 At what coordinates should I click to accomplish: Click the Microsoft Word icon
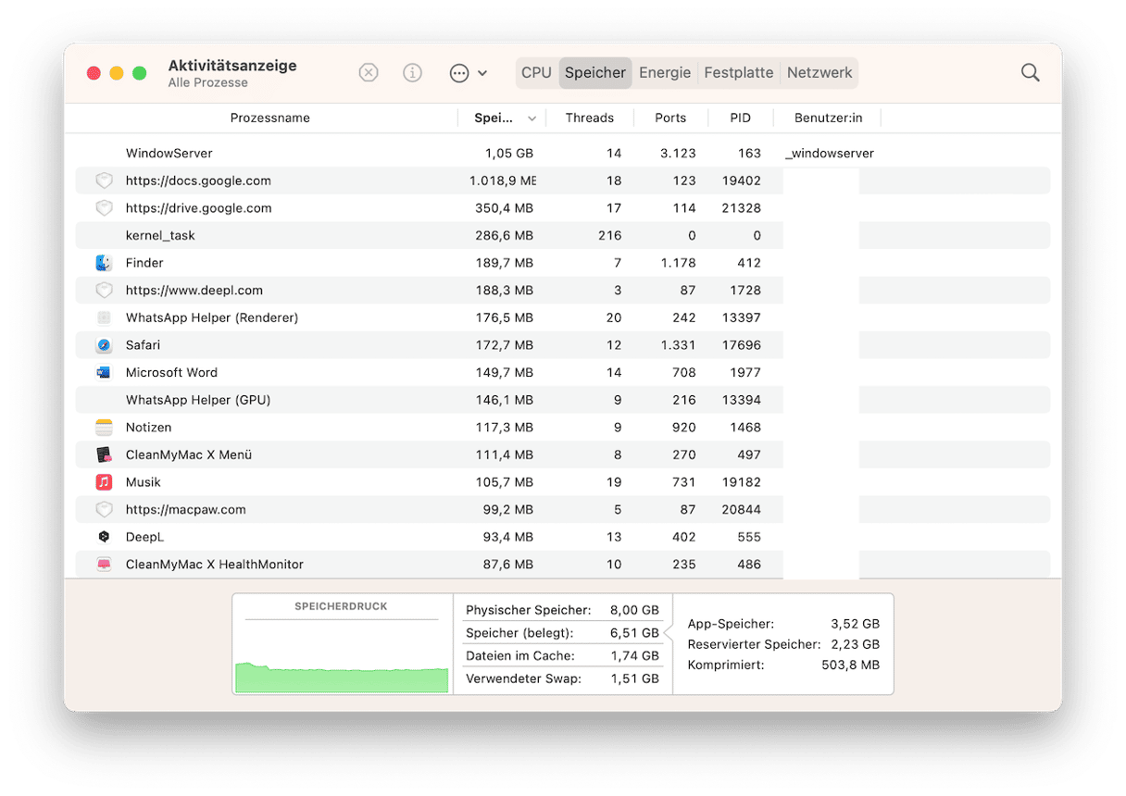[x=104, y=372]
